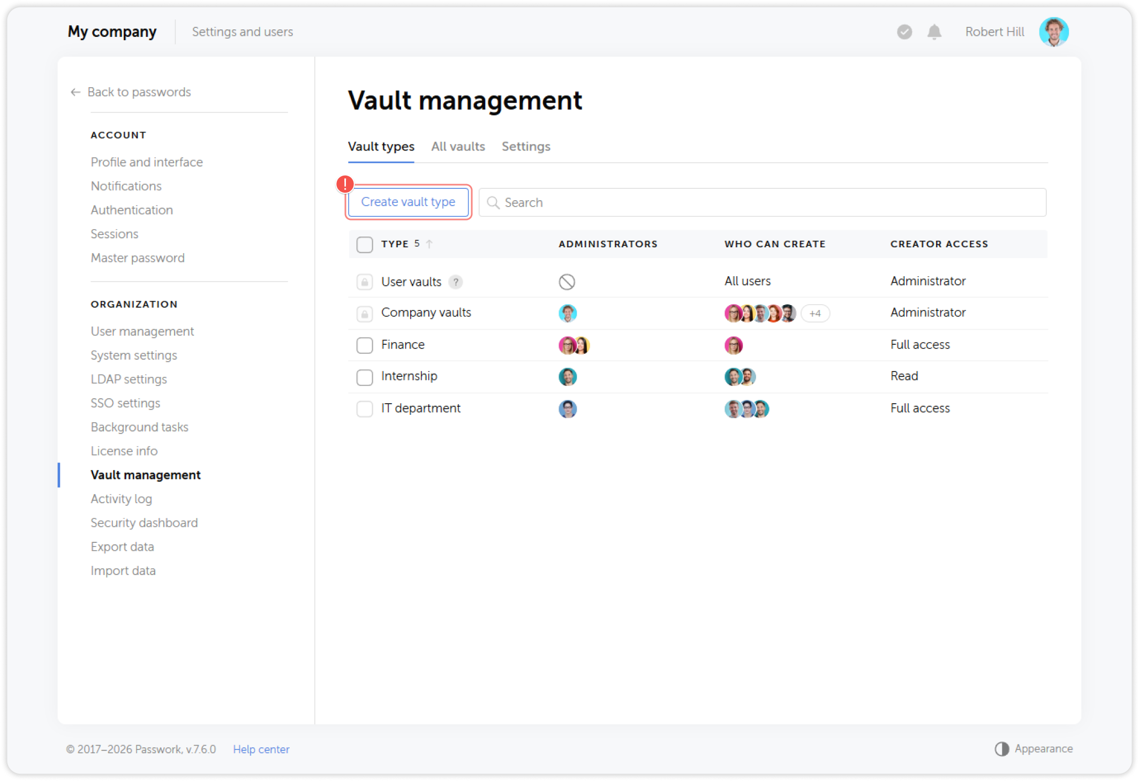Open User management
Image resolution: width=1139 pixels, height=781 pixels.
(x=142, y=331)
